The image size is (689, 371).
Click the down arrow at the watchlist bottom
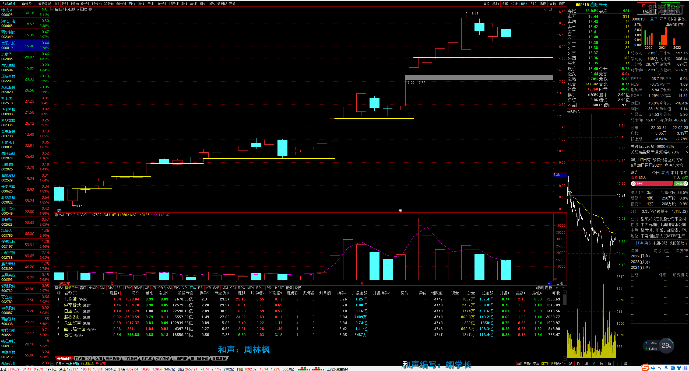point(52,363)
